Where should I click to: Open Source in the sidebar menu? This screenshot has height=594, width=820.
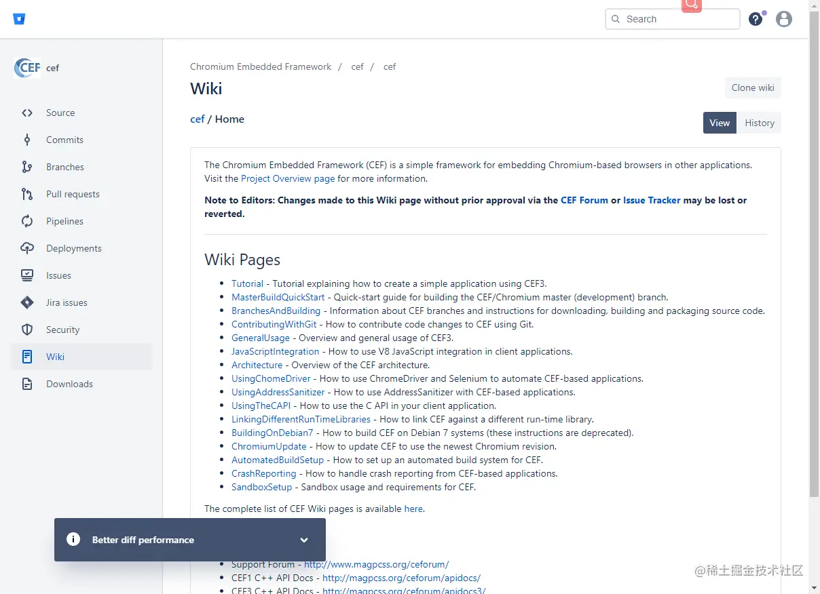[81, 113]
